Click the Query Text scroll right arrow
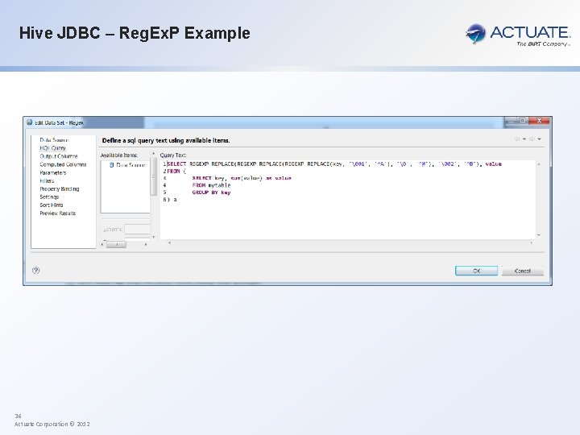Screen dimensions: 580x435 [531, 243]
